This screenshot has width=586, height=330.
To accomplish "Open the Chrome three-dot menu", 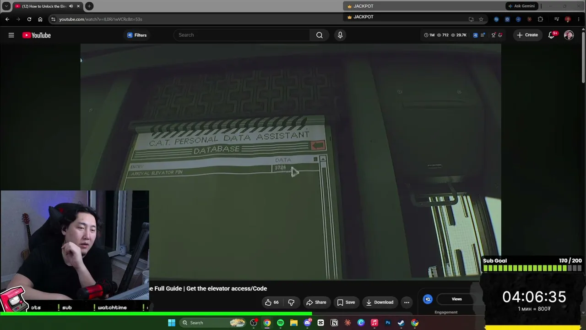I will [579, 19].
